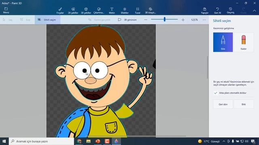
Task: Open the Efektler effects tab
Action: (125, 10)
